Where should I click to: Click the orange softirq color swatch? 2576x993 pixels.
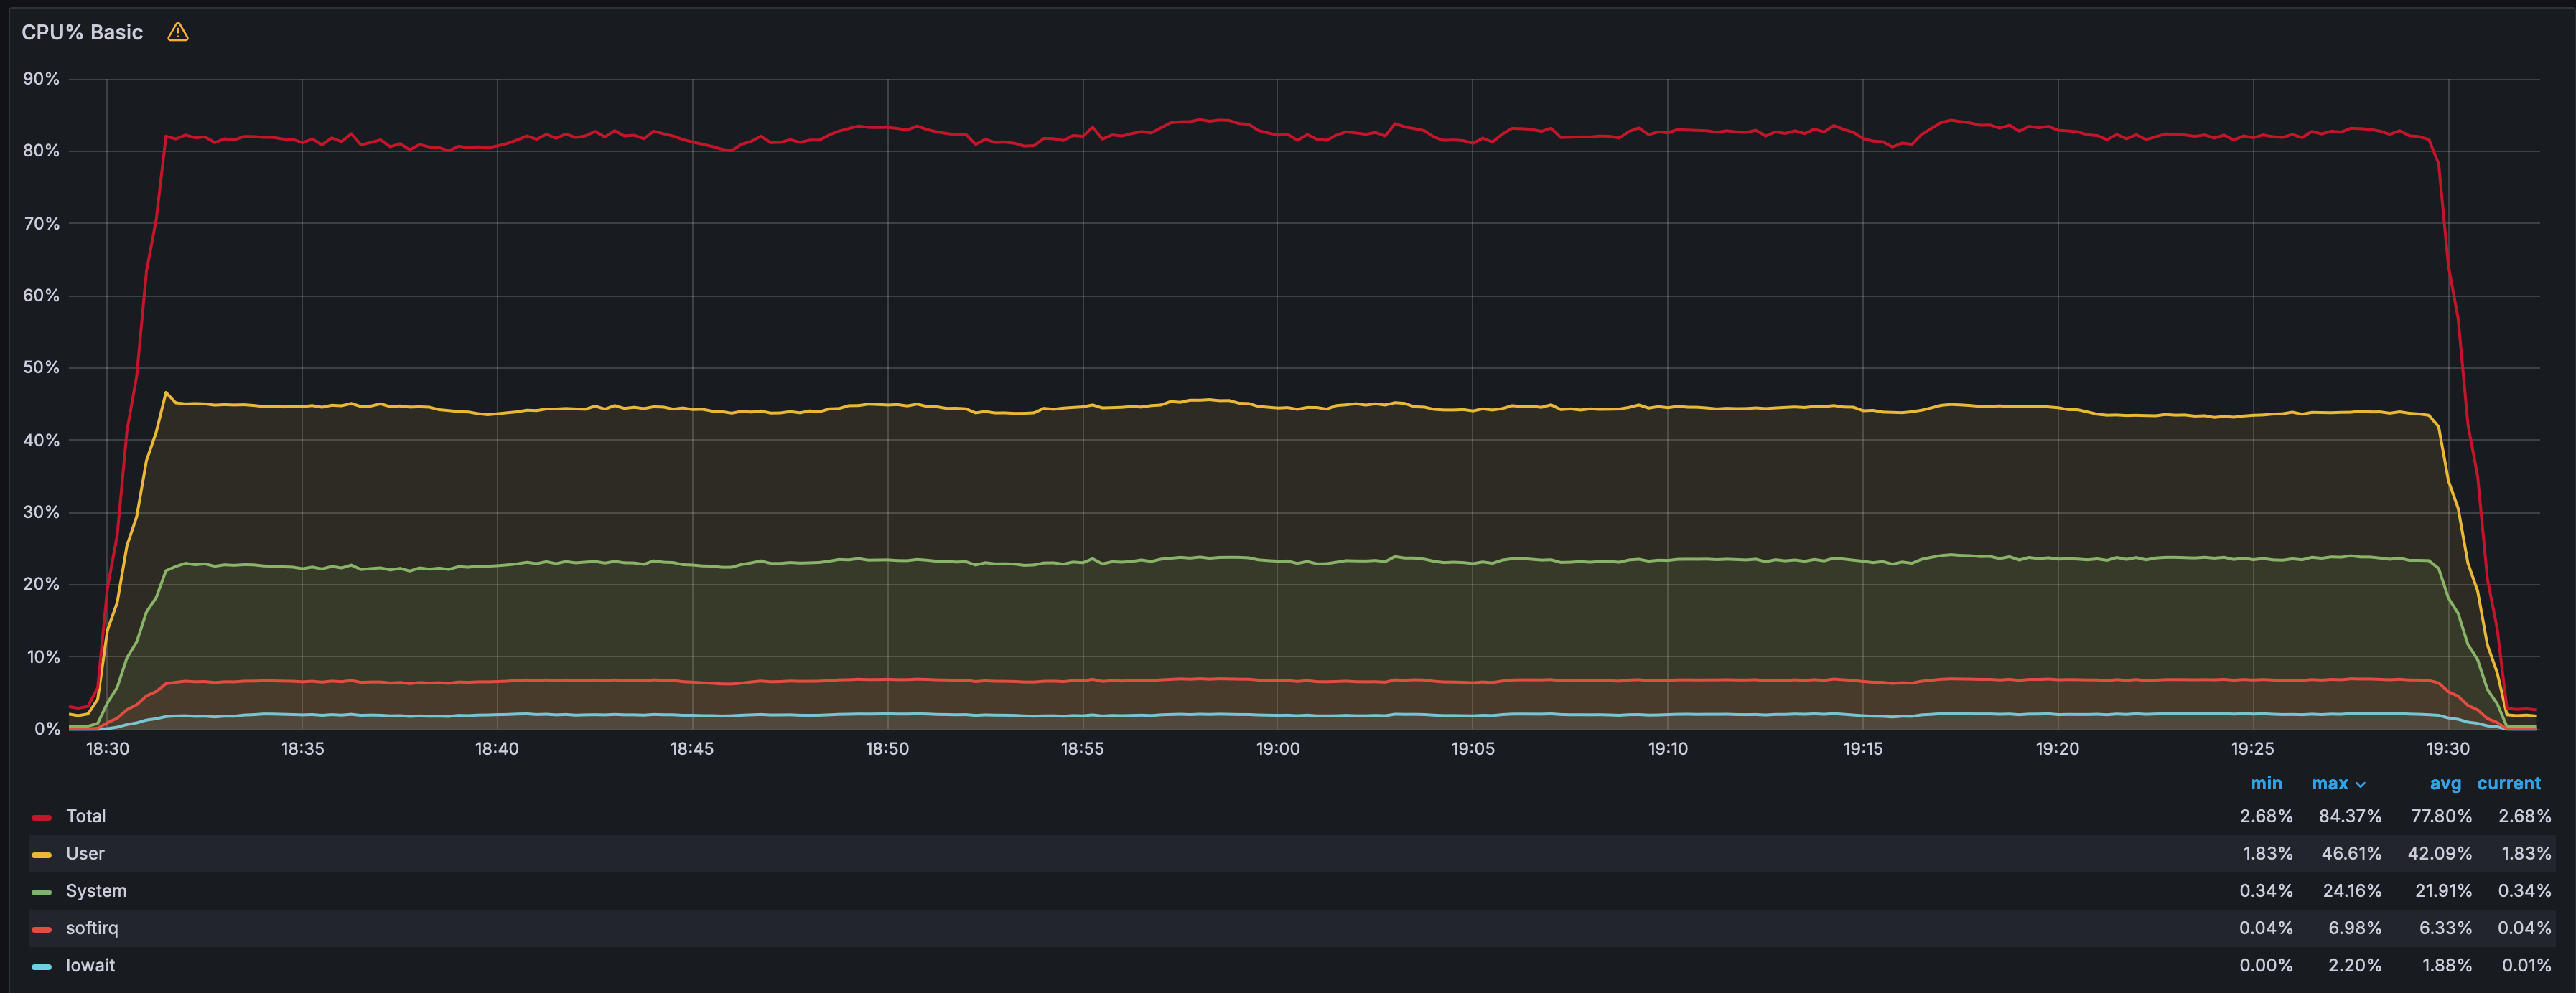(41, 929)
